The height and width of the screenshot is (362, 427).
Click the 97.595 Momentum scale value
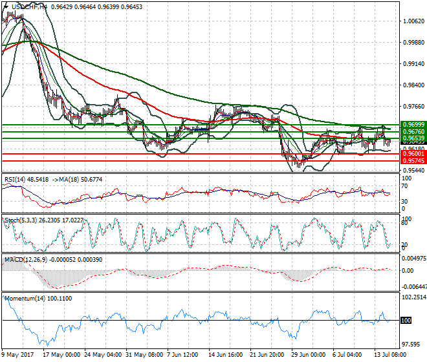tap(411, 345)
